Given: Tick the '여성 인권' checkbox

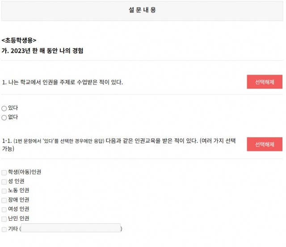Looking at the screenshot, I should tap(4, 209).
